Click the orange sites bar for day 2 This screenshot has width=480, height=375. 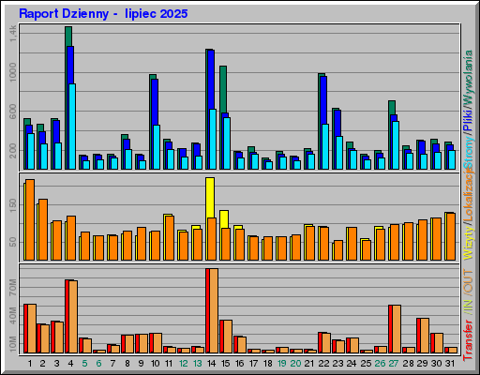click(x=43, y=230)
